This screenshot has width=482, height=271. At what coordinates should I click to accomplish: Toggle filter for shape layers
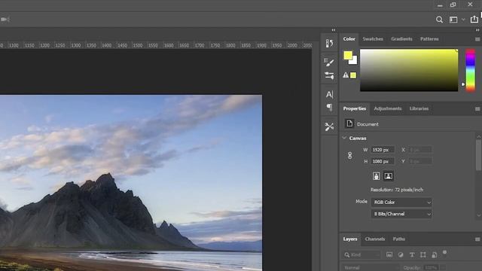tap(423, 254)
